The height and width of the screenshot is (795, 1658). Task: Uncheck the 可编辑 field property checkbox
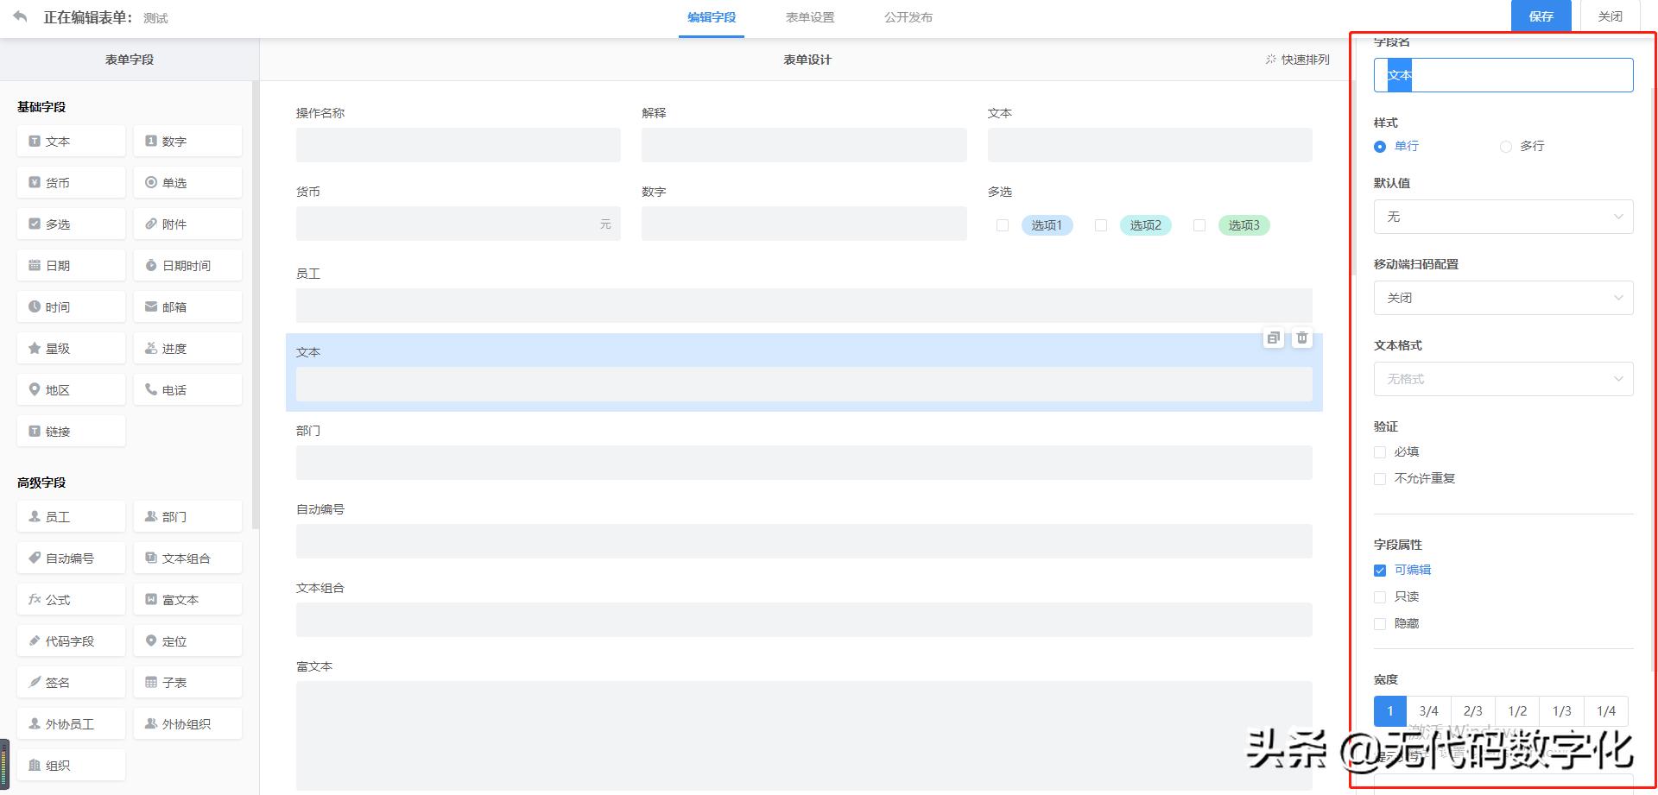pos(1380,571)
